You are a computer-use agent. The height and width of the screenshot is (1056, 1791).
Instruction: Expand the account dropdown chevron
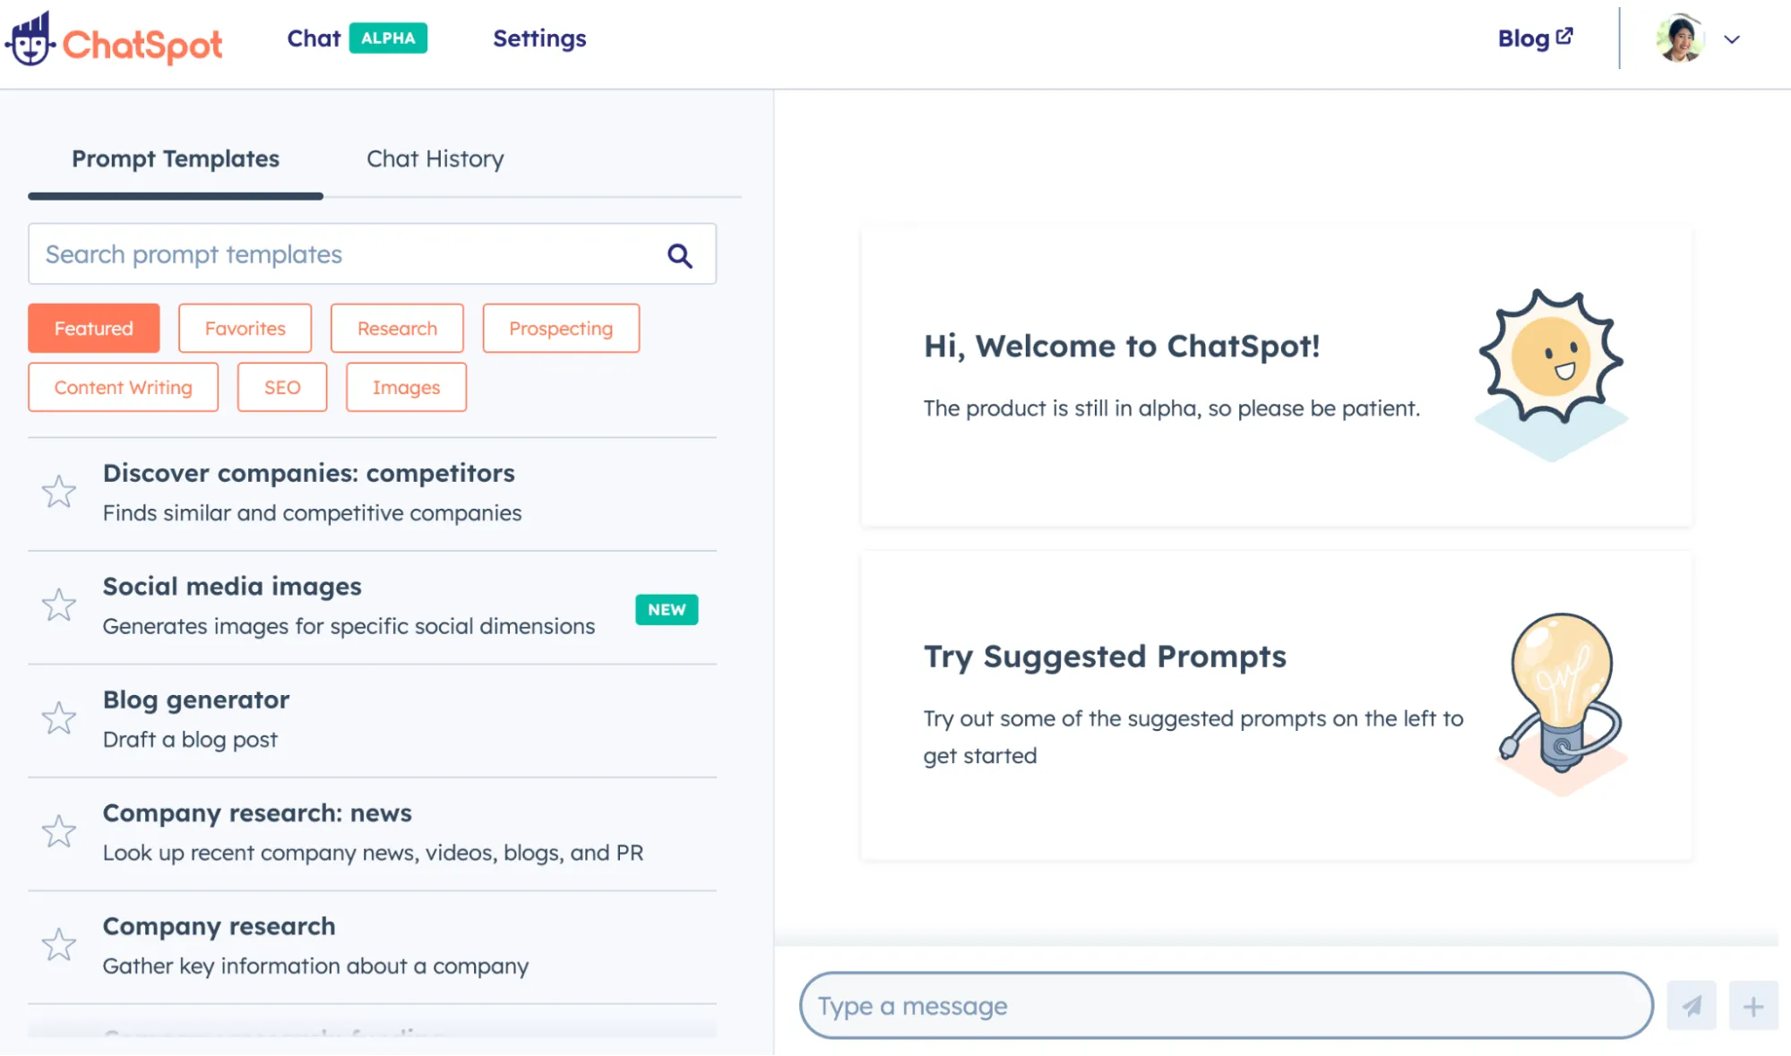coord(1732,39)
